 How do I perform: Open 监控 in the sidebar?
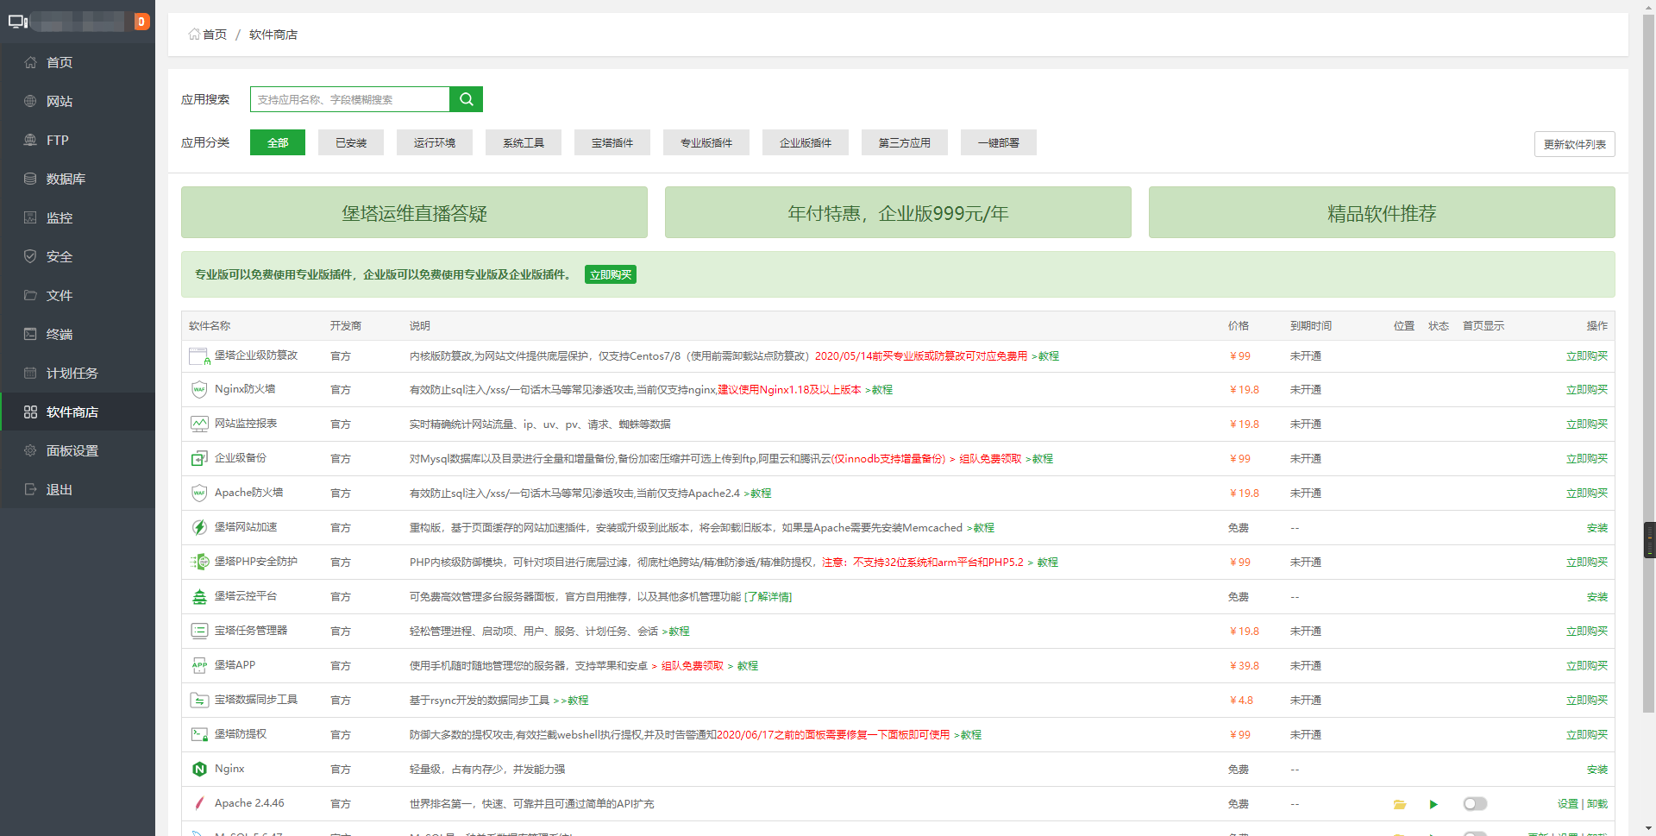78,217
